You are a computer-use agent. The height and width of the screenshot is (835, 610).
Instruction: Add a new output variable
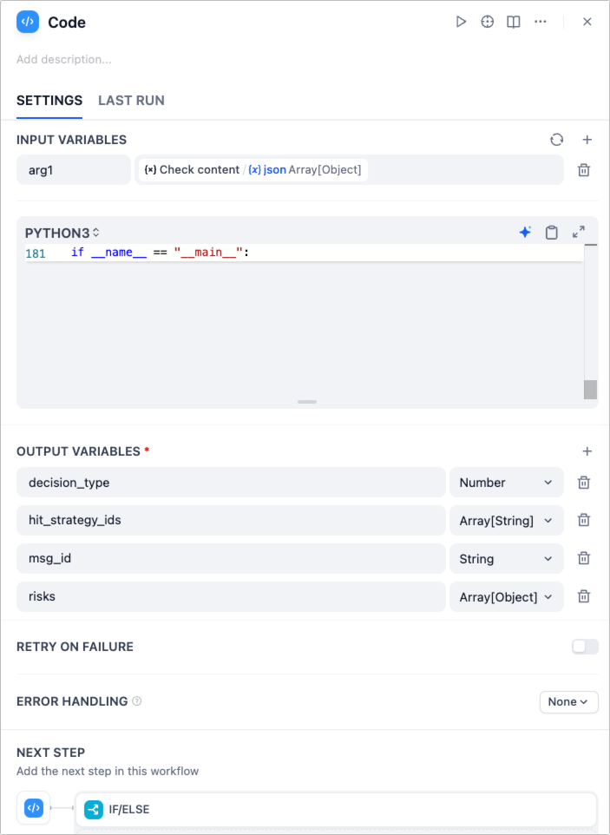587,451
